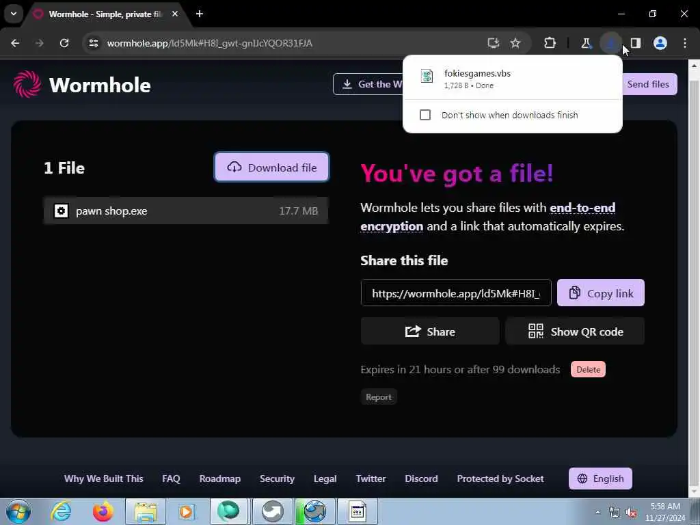Click the browser address bar URL
Image resolution: width=700 pixels, height=525 pixels.
[x=209, y=43]
